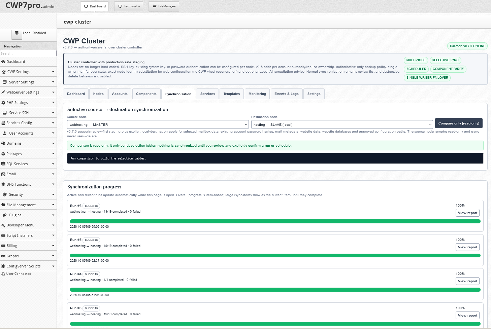Image resolution: width=491 pixels, height=329 pixels.
Task: View report for Run #6
Action: point(467,213)
